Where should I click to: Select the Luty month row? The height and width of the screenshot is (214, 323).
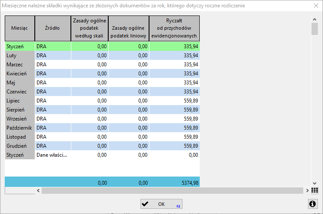point(102,56)
